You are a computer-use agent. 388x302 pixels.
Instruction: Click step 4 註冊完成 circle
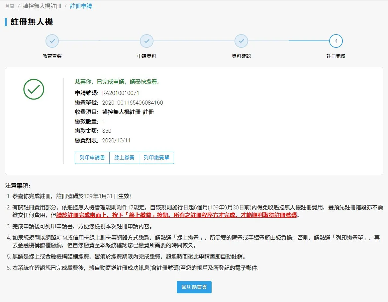336,41
